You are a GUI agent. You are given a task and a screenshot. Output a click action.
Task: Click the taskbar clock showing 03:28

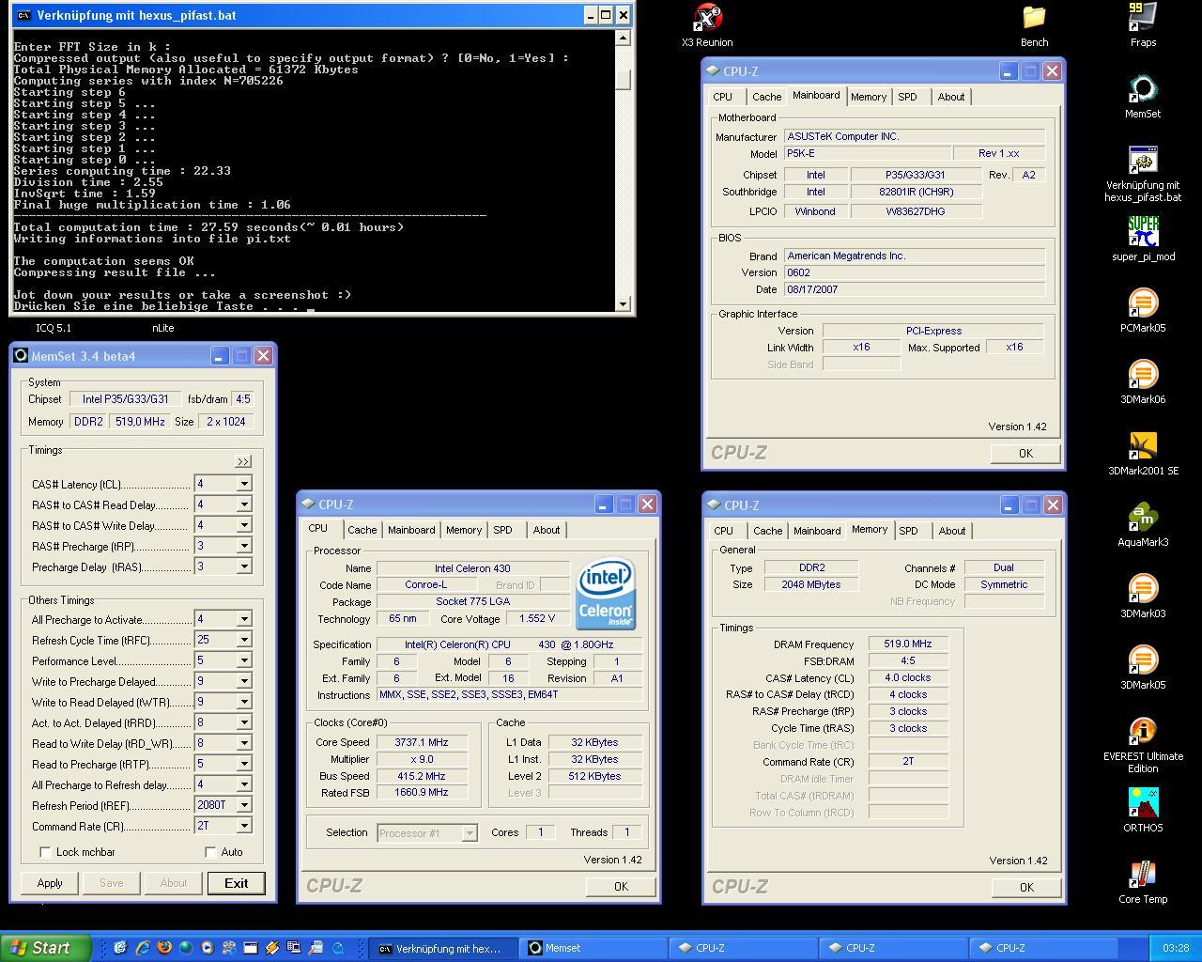(x=1175, y=948)
